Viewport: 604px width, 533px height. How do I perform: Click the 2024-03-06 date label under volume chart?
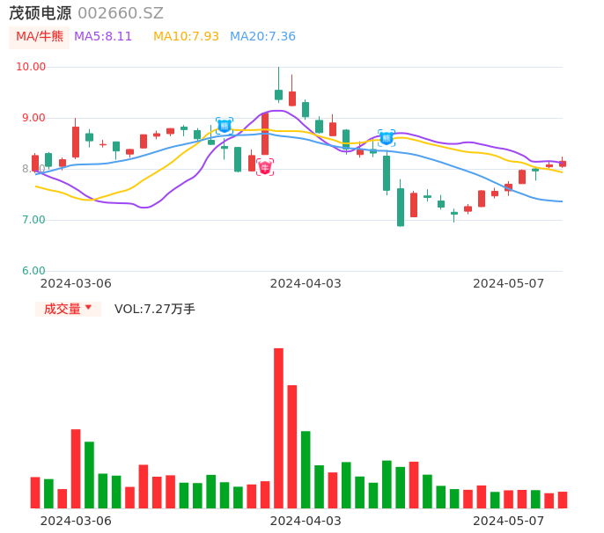point(77,521)
